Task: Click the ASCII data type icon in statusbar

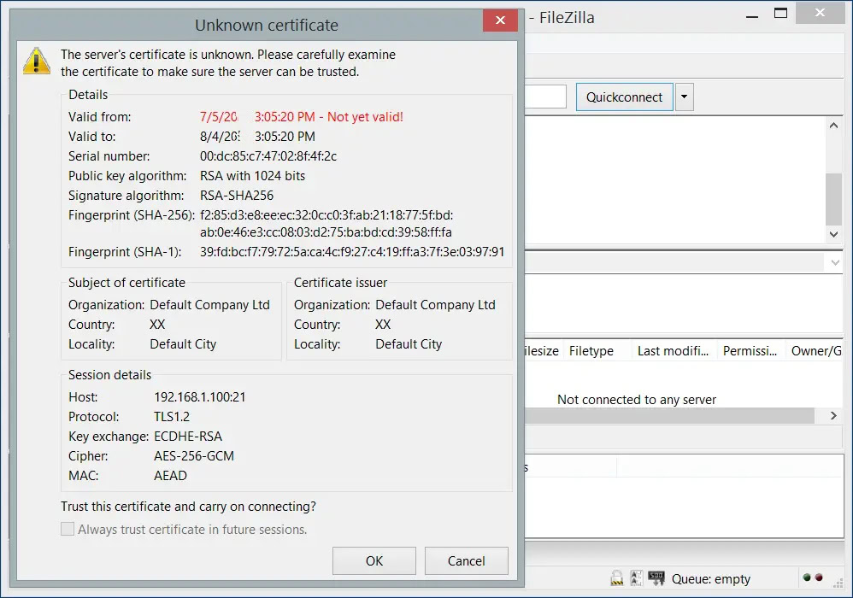Action: point(637,578)
